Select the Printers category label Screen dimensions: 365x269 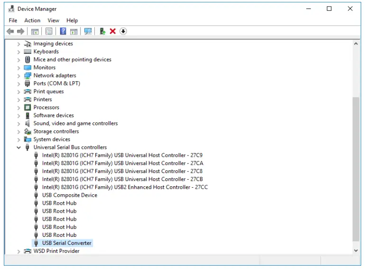(x=43, y=99)
